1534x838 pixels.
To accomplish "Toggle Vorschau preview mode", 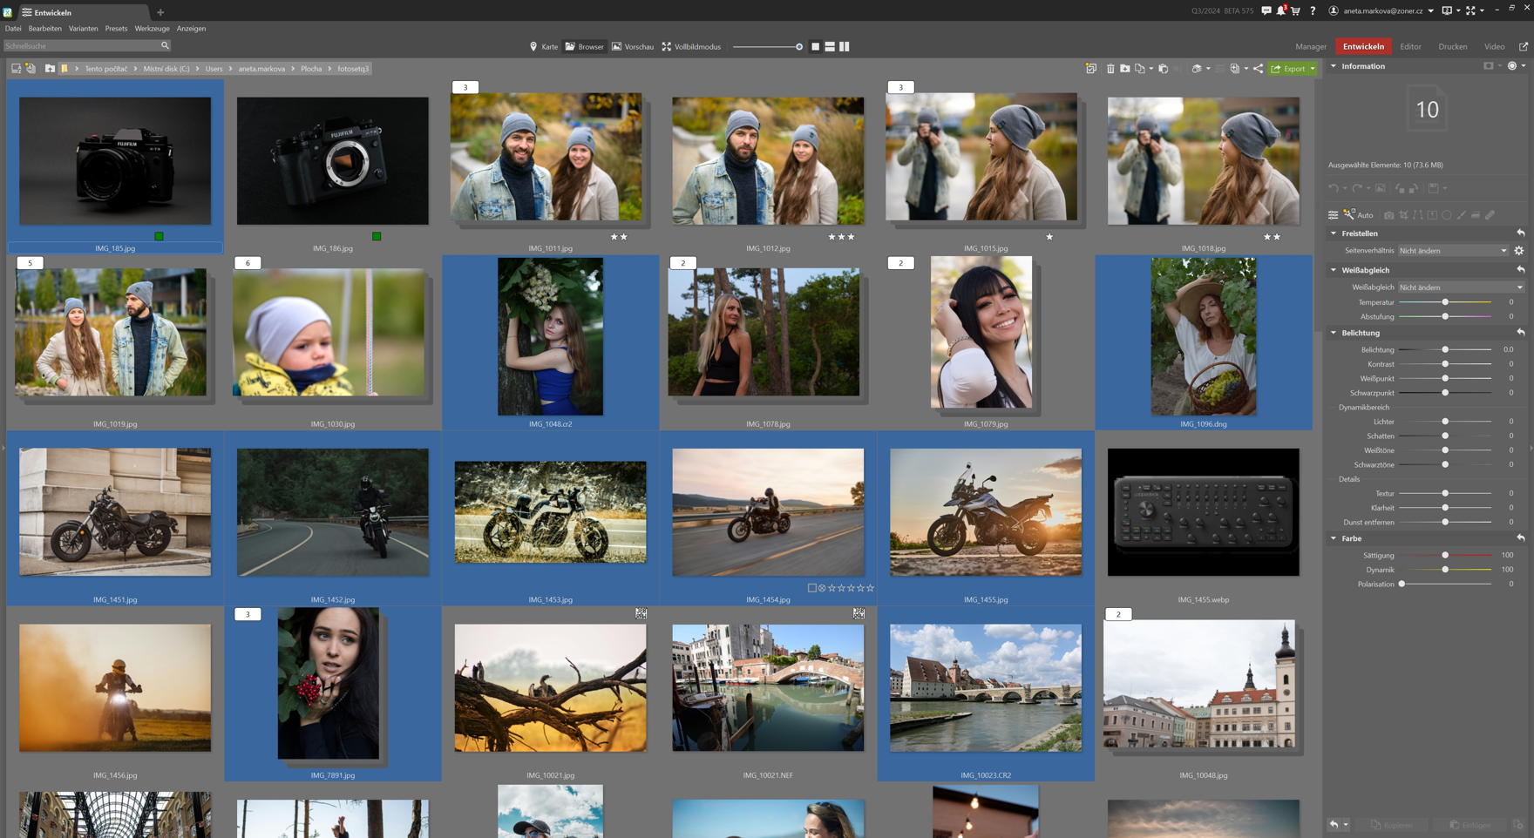I will pos(633,47).
